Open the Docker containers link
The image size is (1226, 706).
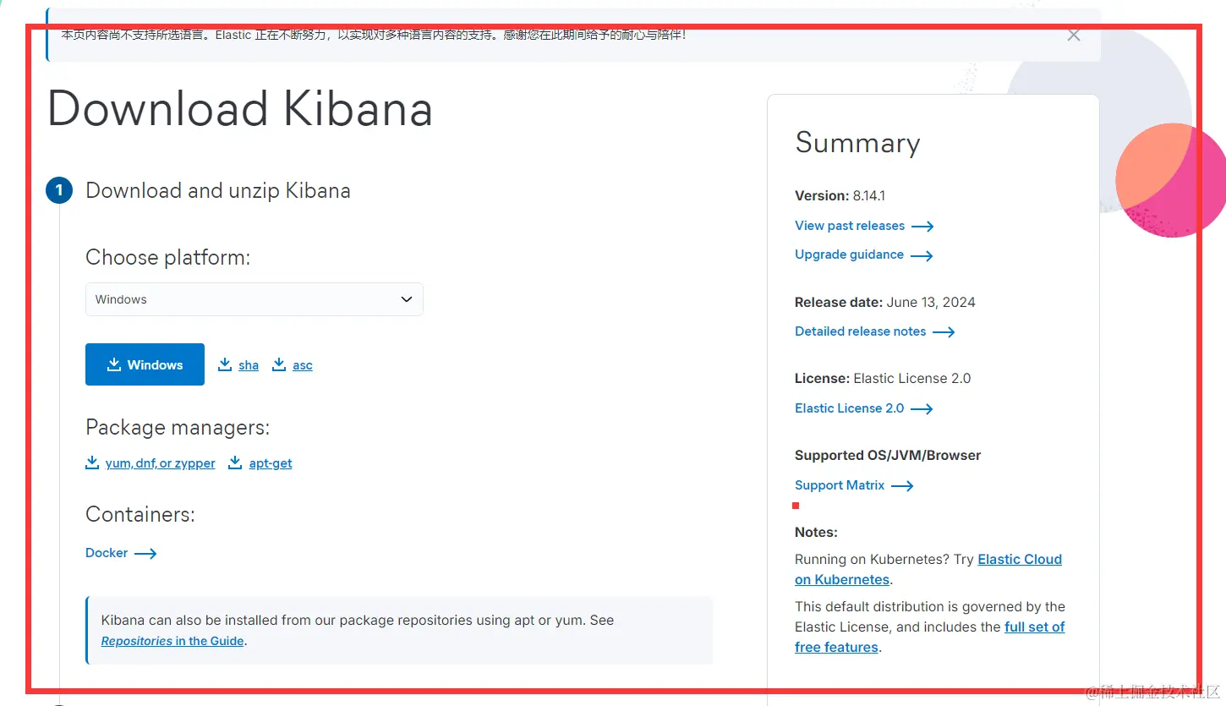(x=107, y=553)
